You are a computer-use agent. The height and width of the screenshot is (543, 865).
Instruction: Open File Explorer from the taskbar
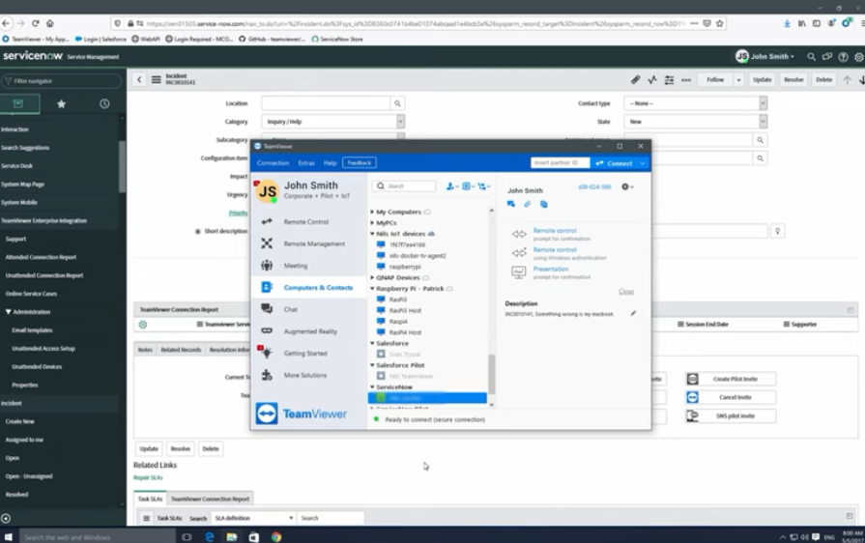pyautogui.click(x=232, y=536)
